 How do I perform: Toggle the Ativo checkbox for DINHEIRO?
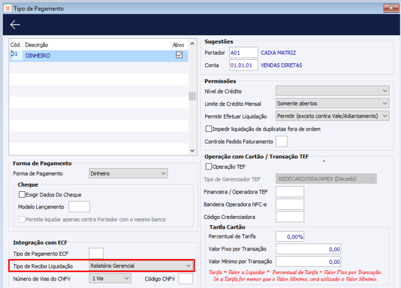(179, 55)
